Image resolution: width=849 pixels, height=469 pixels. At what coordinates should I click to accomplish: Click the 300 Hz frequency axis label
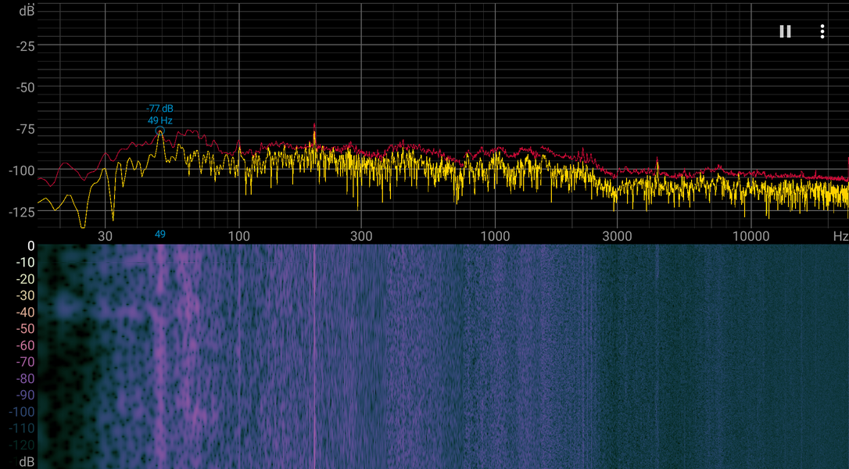pos(361,236)
